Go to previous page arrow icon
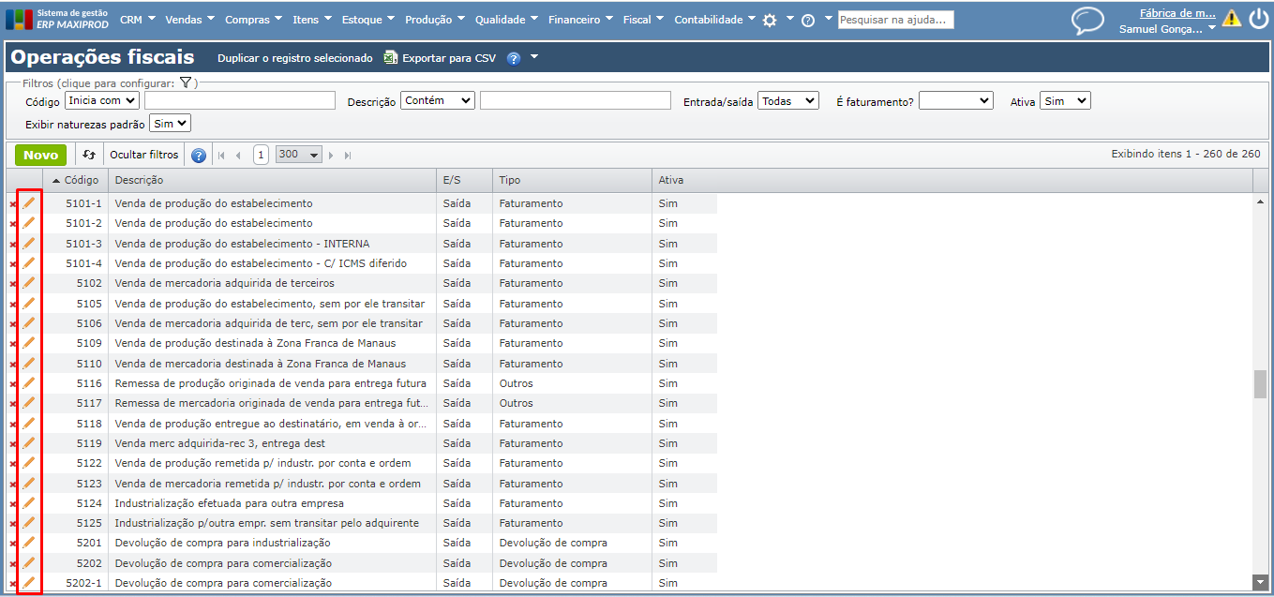The width and height of the screenshot is (1274, 597). click(238, 156)
